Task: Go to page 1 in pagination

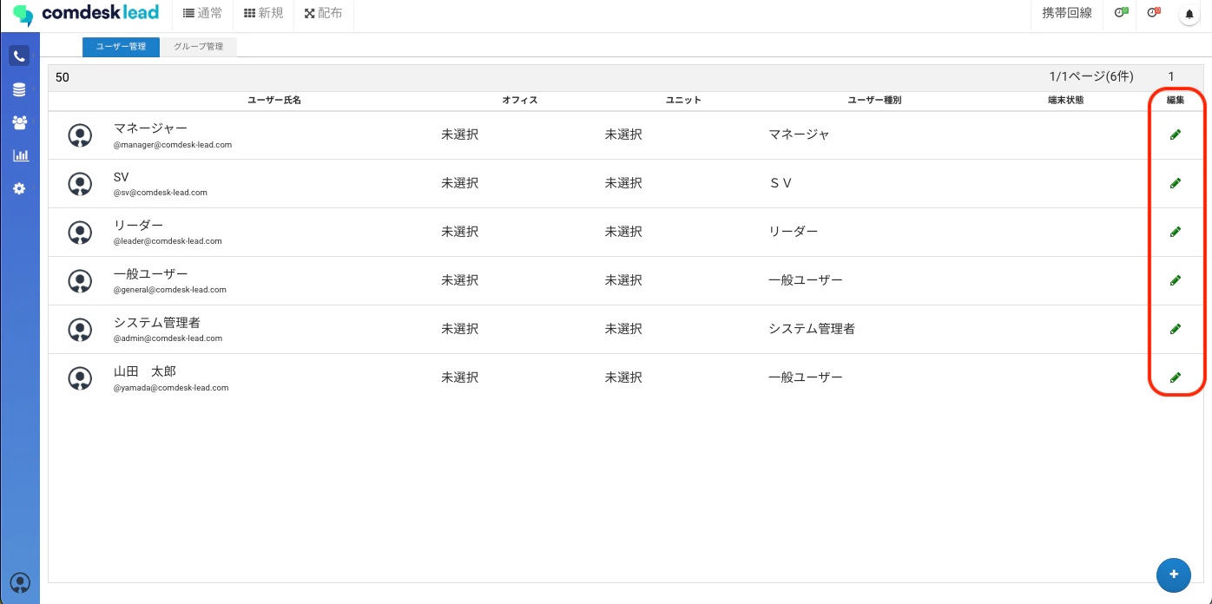Action: [1171, 76]
